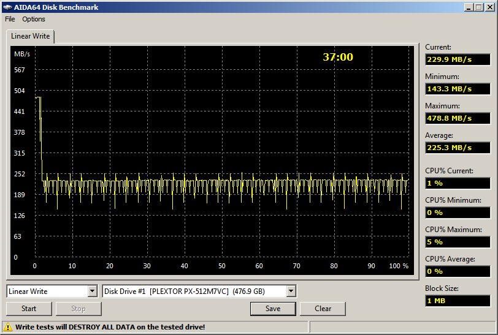Viewport: 498px width, 335px height.
Task: Expand the Disk Drive selection dropdown arrow
Action: [291, 292]
